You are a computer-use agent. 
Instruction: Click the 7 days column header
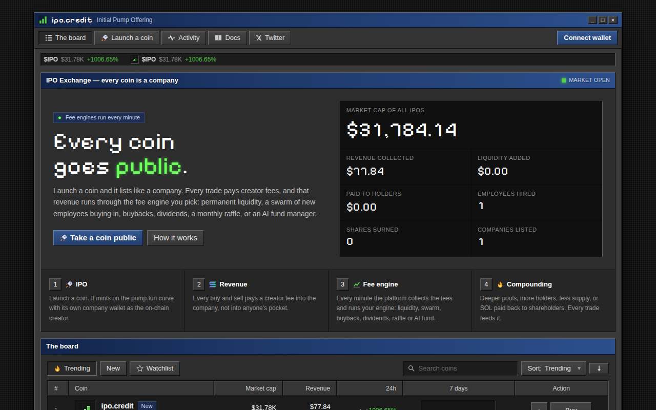click(459, 388)
